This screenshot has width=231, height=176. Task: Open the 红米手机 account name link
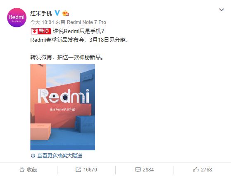[41, 13]
